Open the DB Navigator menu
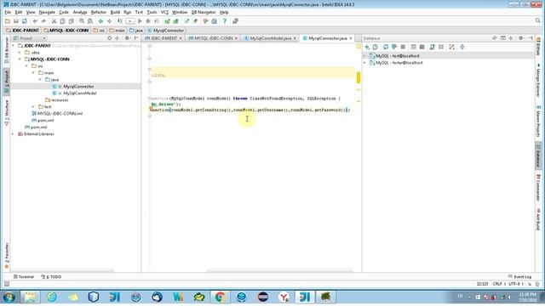Screen dimensions: 545x306 (x=204, y=12)
